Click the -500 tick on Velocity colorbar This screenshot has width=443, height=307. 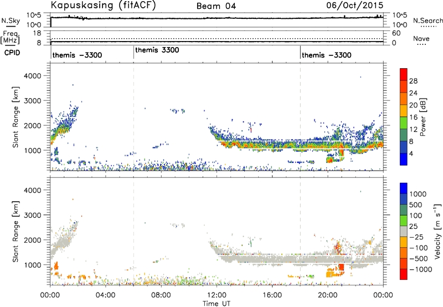(419, 259)
